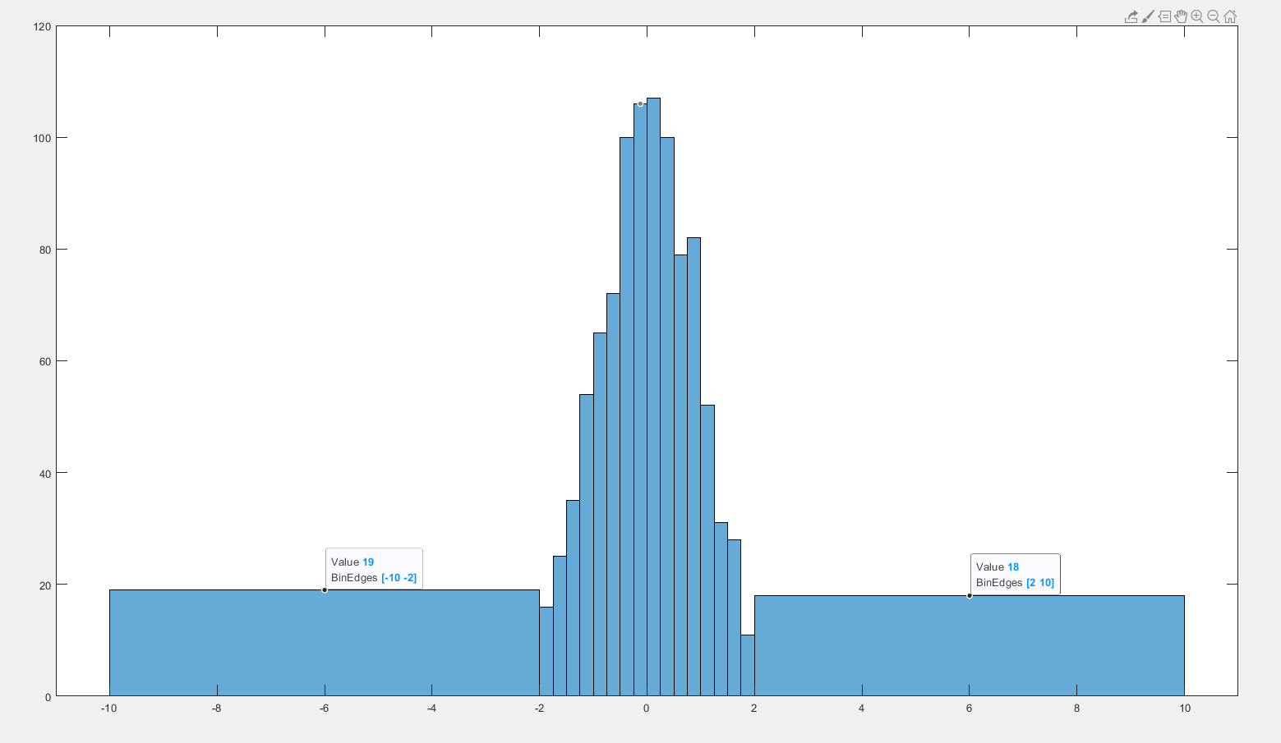The width and height of the screenshot is (1281, 743).
Task: Click the x-axis tick label 0
Action: pos(647,707)
